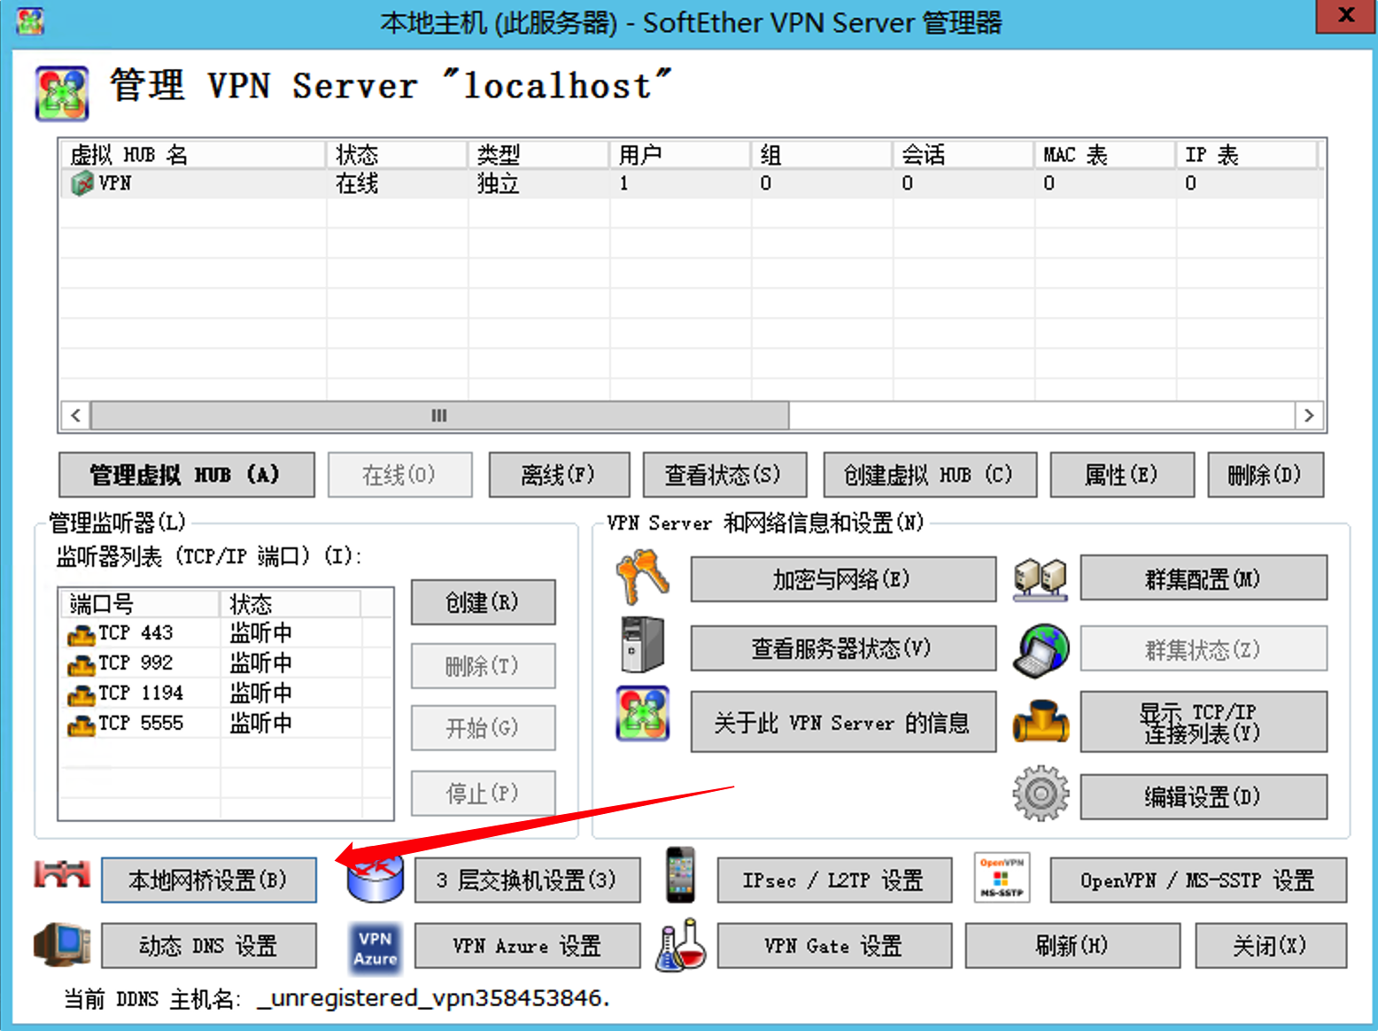Click the 关闭(X) button
Image resolution: width=1378 pixels, height=1031 pixels.
coord(1271,945)
